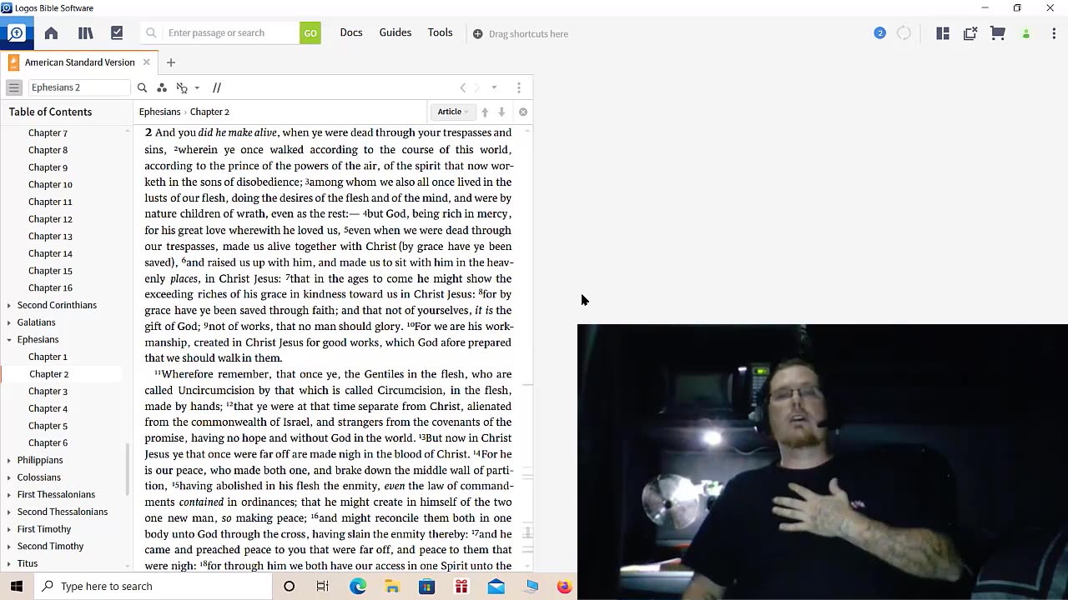View the notifications badge showing 2

(x=879, y=33)
